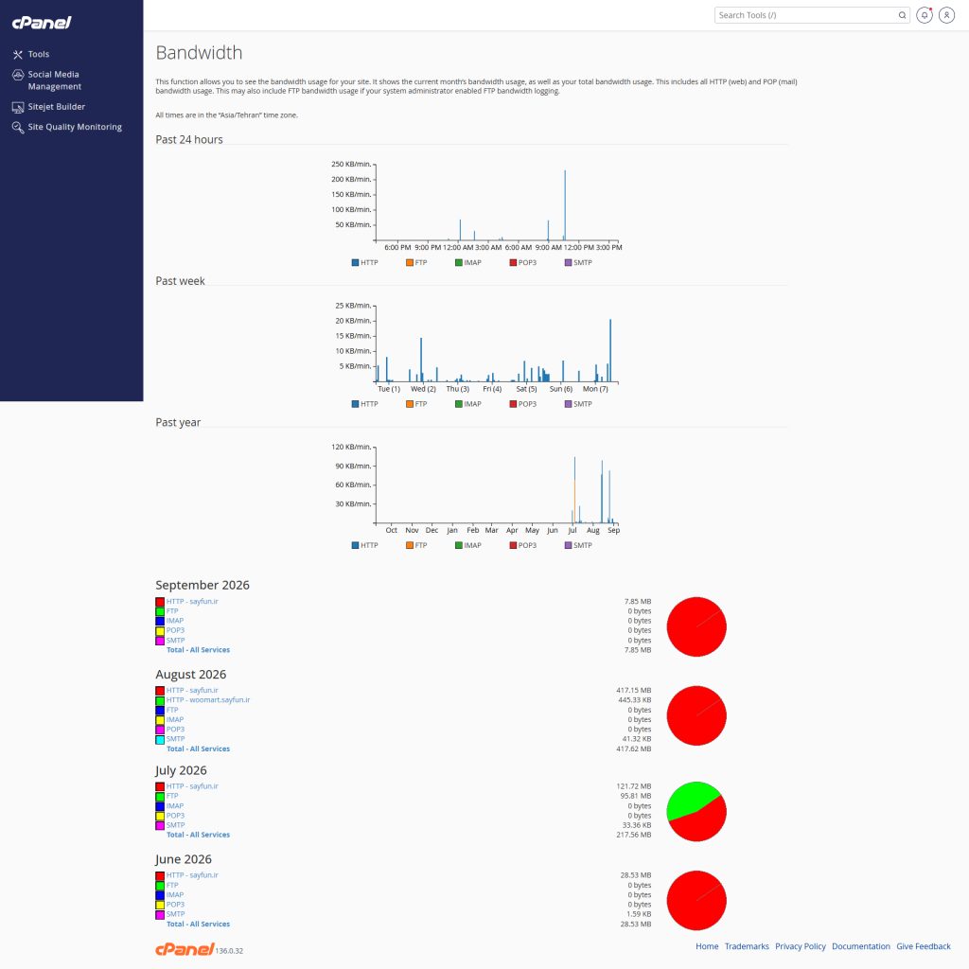Screen dimensions: 969x969
Task: Click the 95.81 MB FTP value in July
Action: coord(635,796)
